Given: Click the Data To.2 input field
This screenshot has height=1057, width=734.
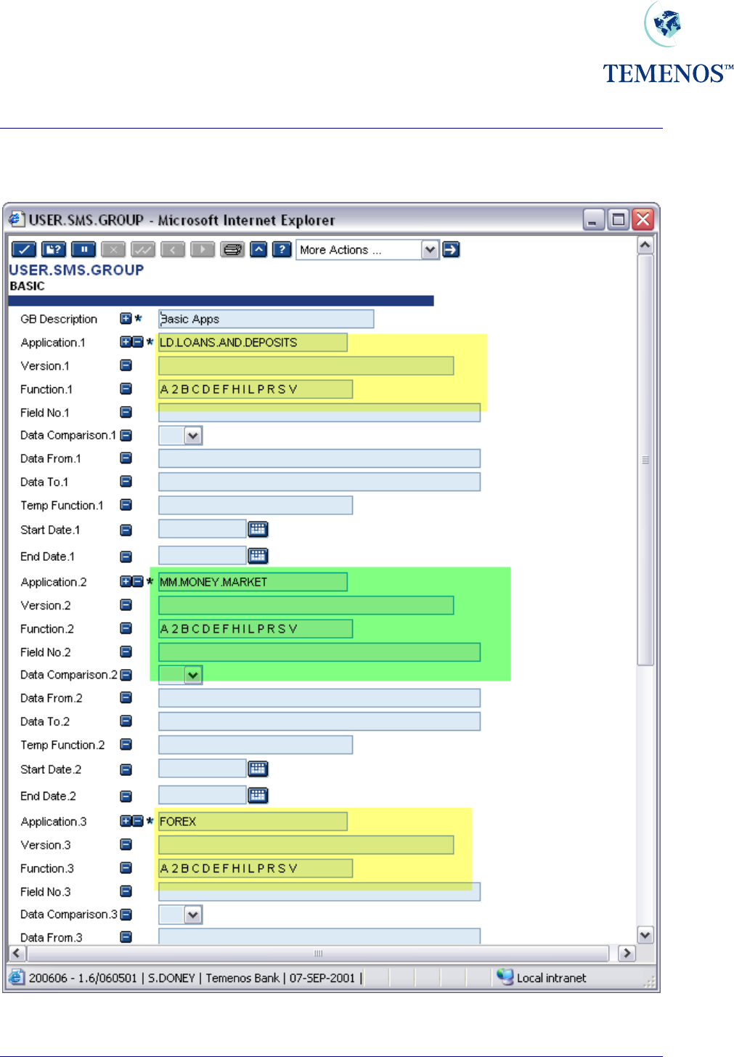Looking at the screenshot, I should tap(319, 721).
